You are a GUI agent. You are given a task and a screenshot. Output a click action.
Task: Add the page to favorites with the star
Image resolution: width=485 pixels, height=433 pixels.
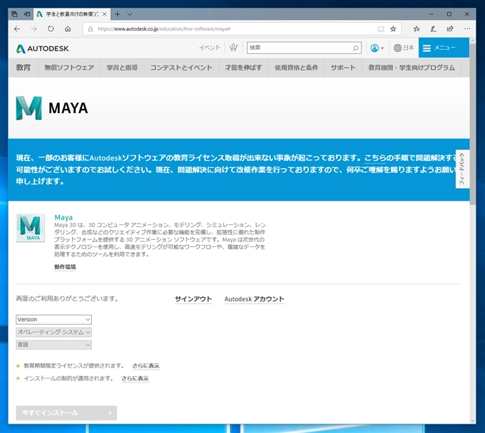393,29
